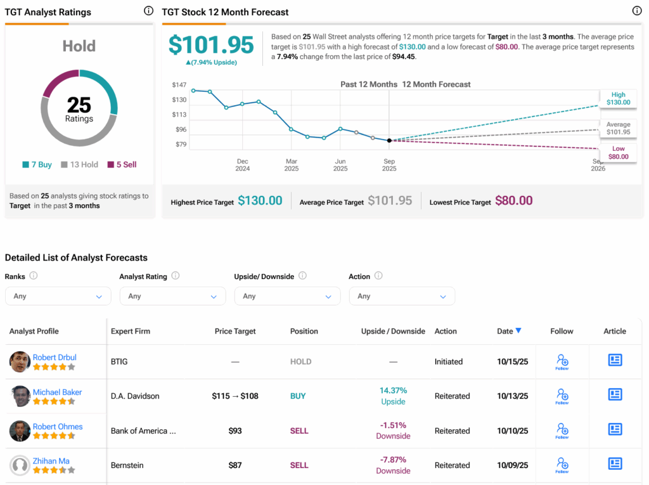Click info icon next to Action filter

(x=378, y=276)
